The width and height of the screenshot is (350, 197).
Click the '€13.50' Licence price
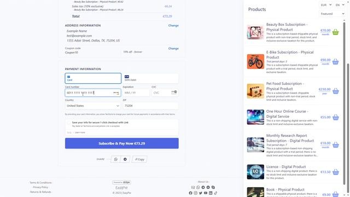point(325,172)
